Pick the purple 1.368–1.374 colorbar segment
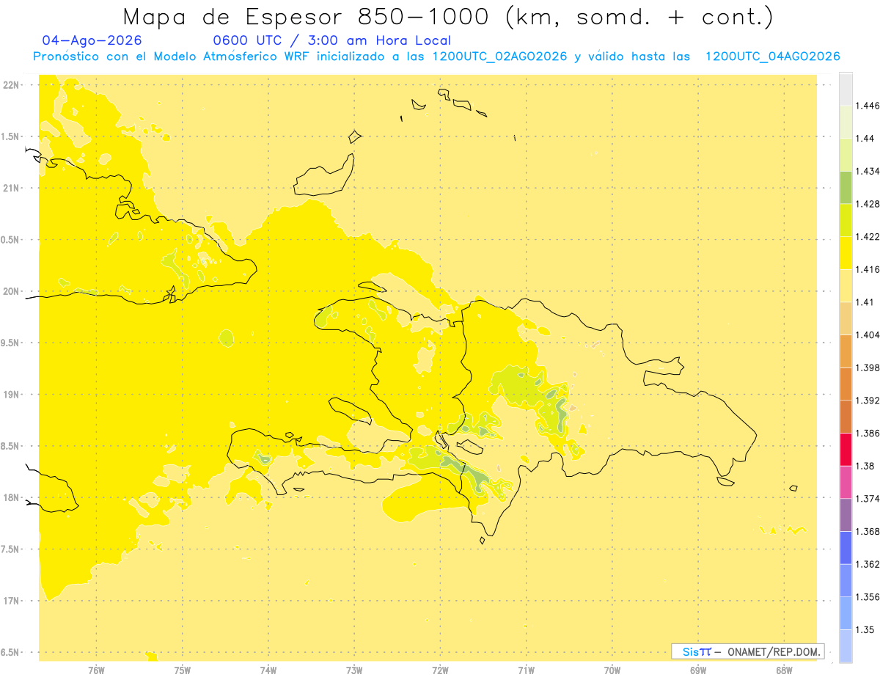This screenshot has width=880, height=680. pyautogui.click(x=846, y=515)
